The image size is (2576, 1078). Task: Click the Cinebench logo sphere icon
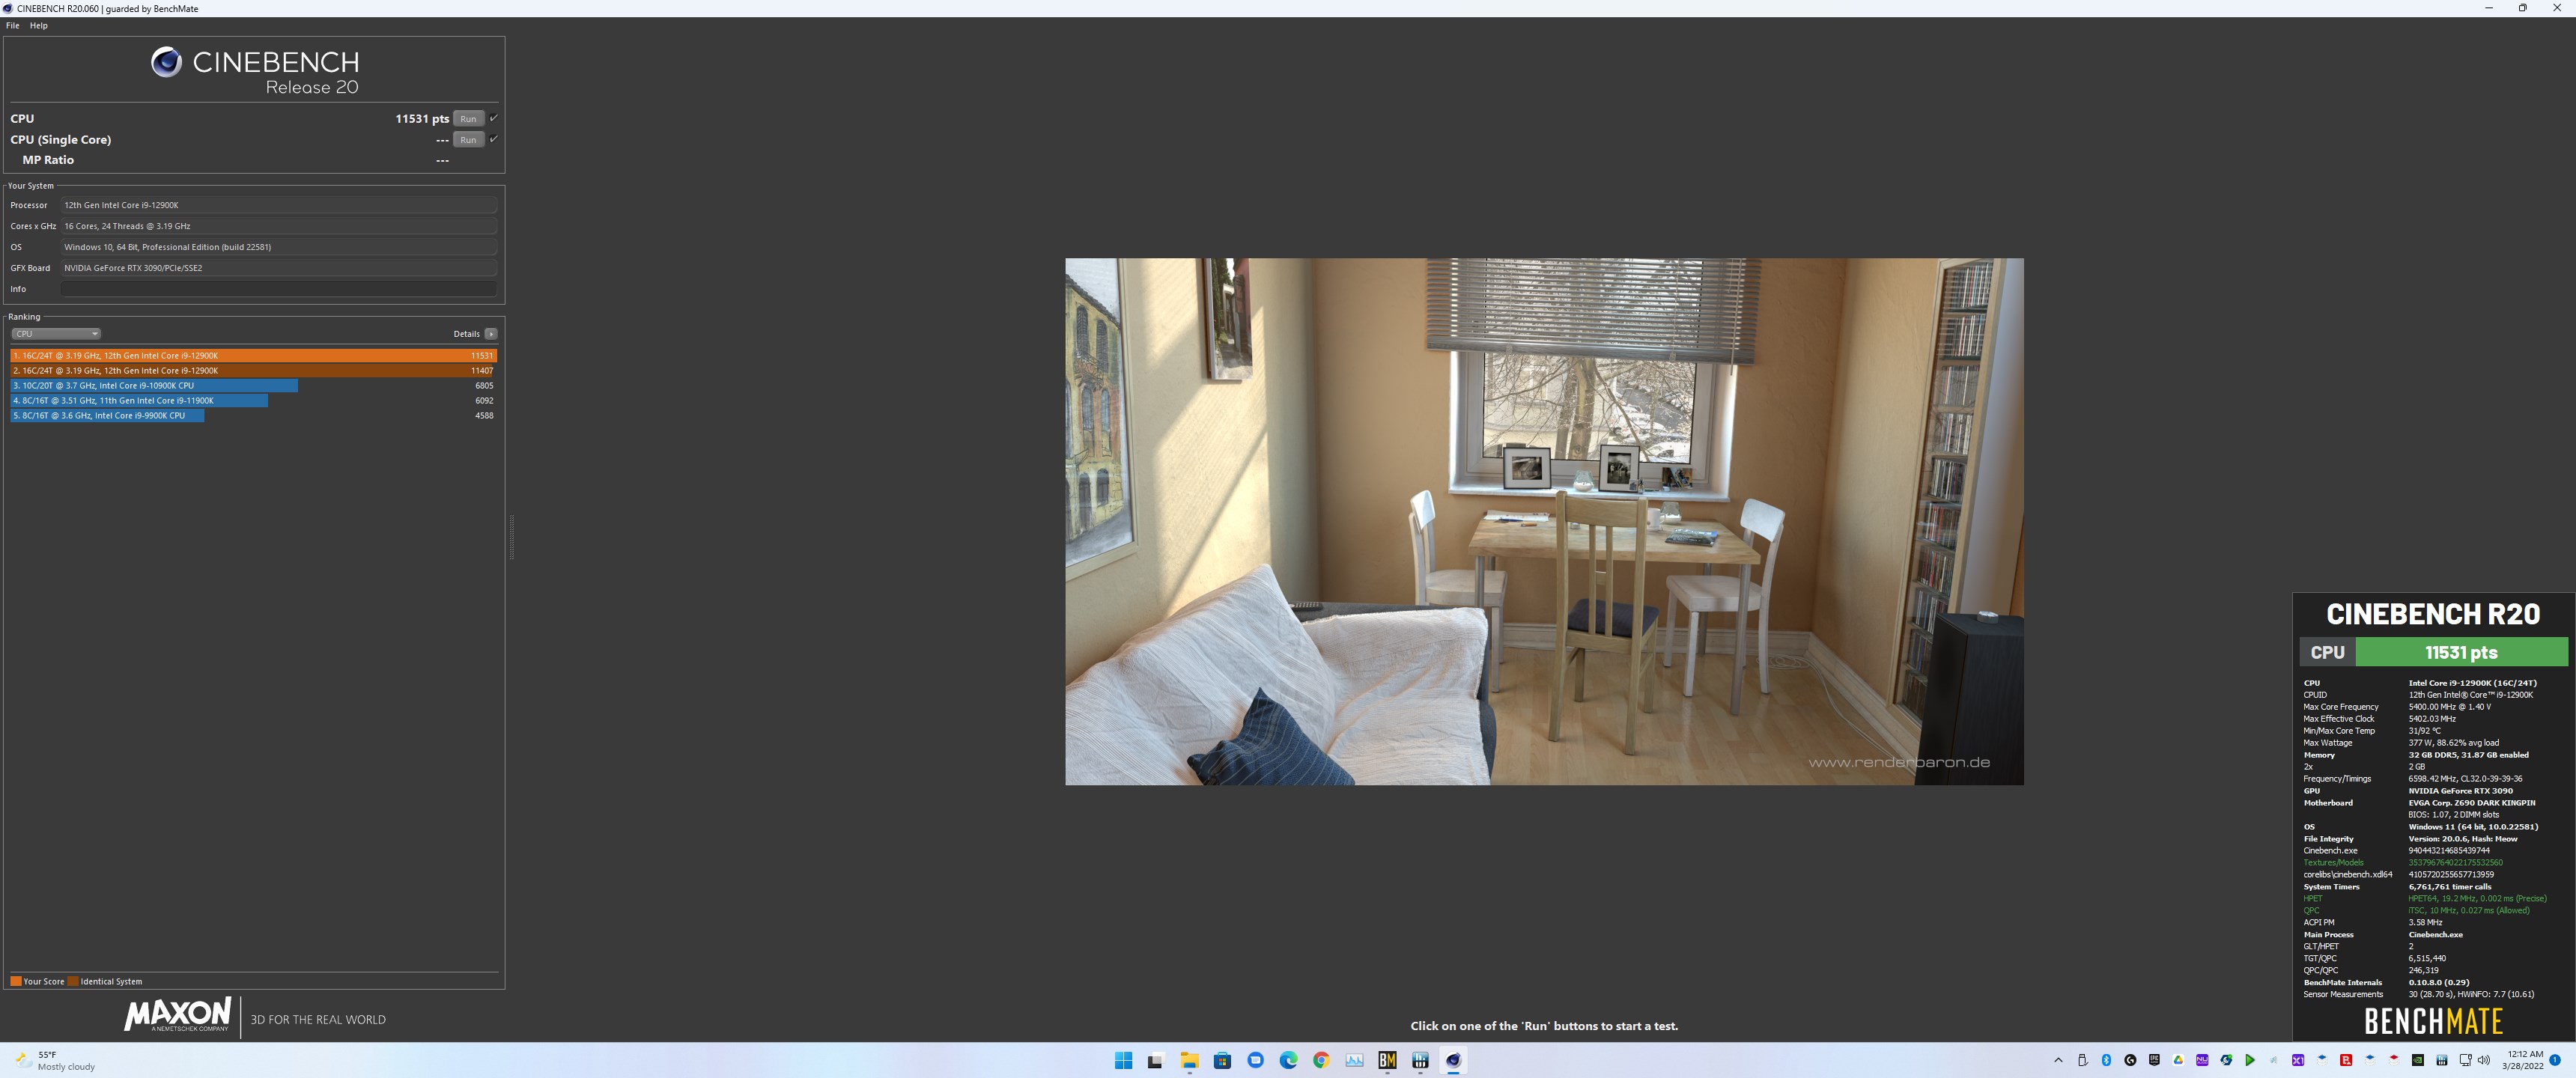click(166, 62)
